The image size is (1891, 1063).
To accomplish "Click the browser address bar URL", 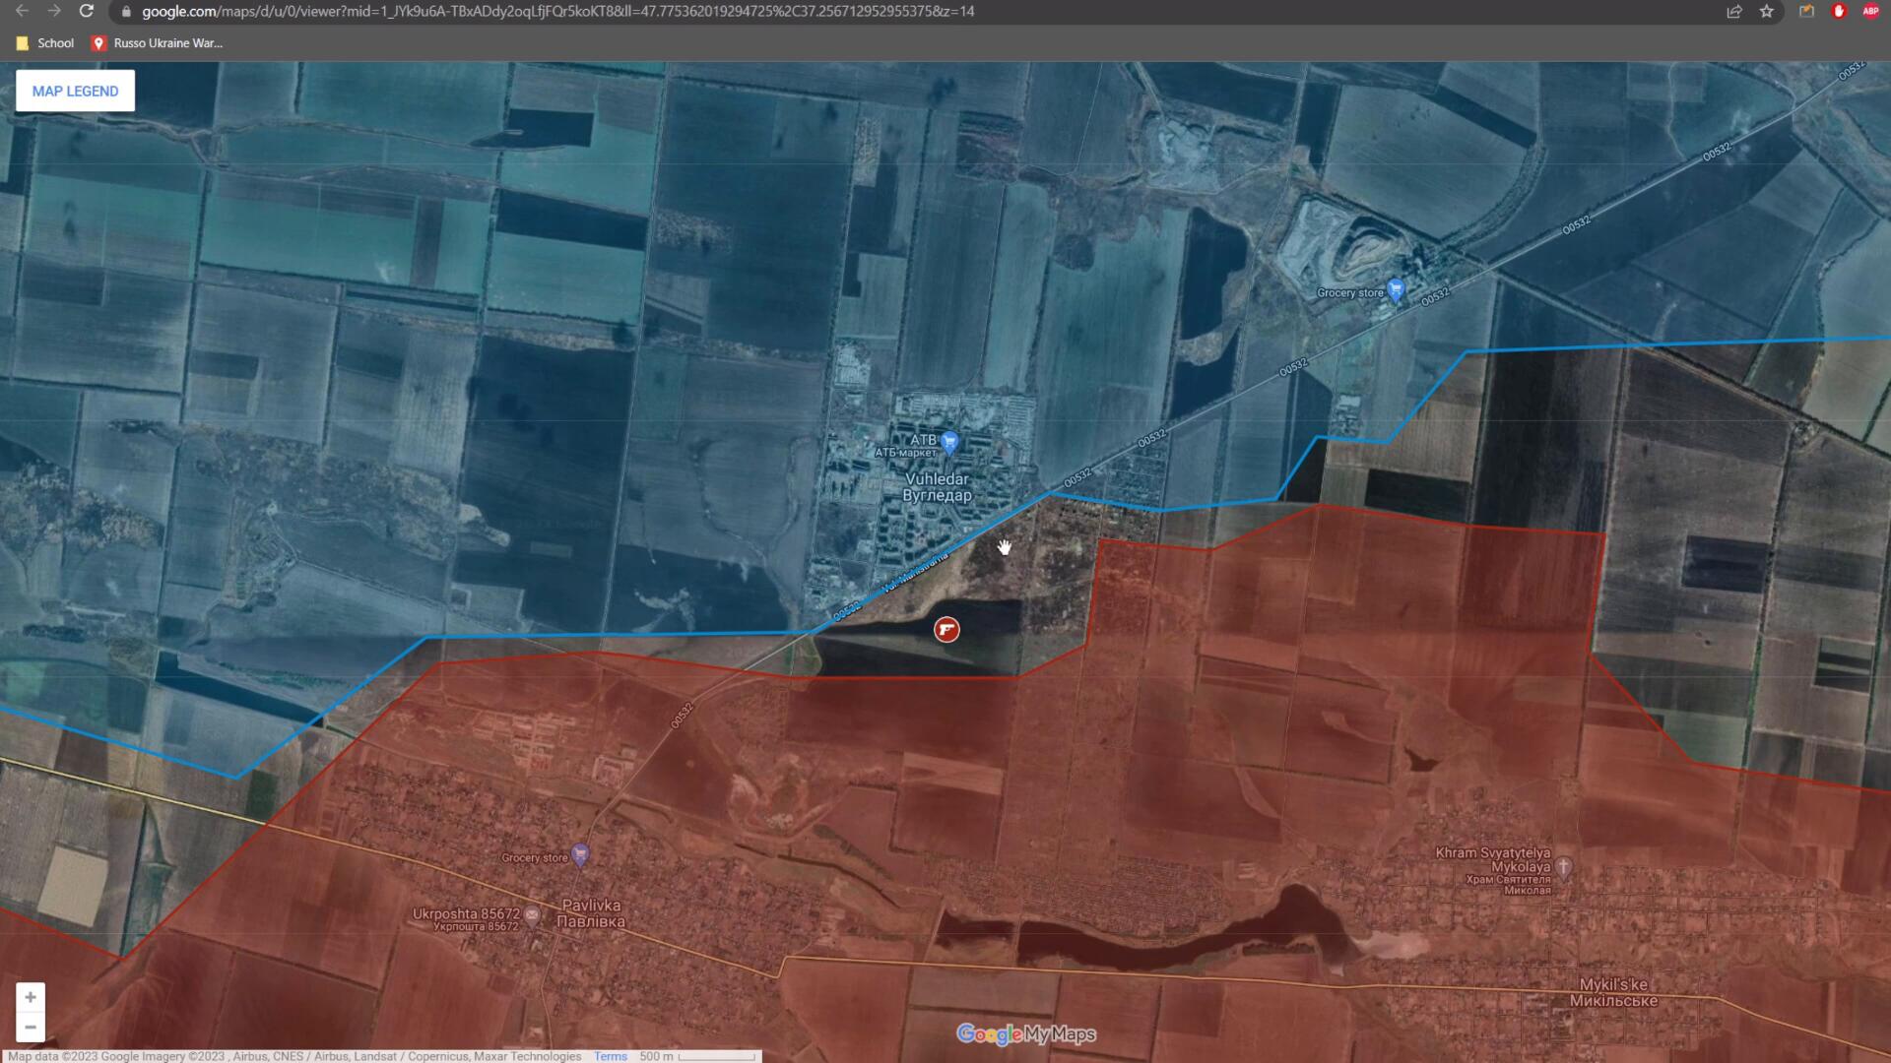I will tap(557, 11).
